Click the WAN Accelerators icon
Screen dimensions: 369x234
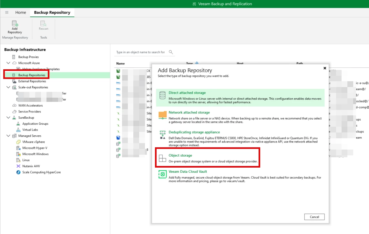[x=14, y=105]
